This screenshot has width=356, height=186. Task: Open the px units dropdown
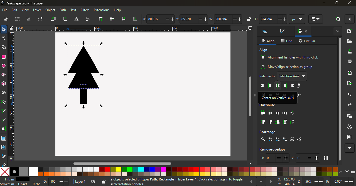[x=297, y=19]
